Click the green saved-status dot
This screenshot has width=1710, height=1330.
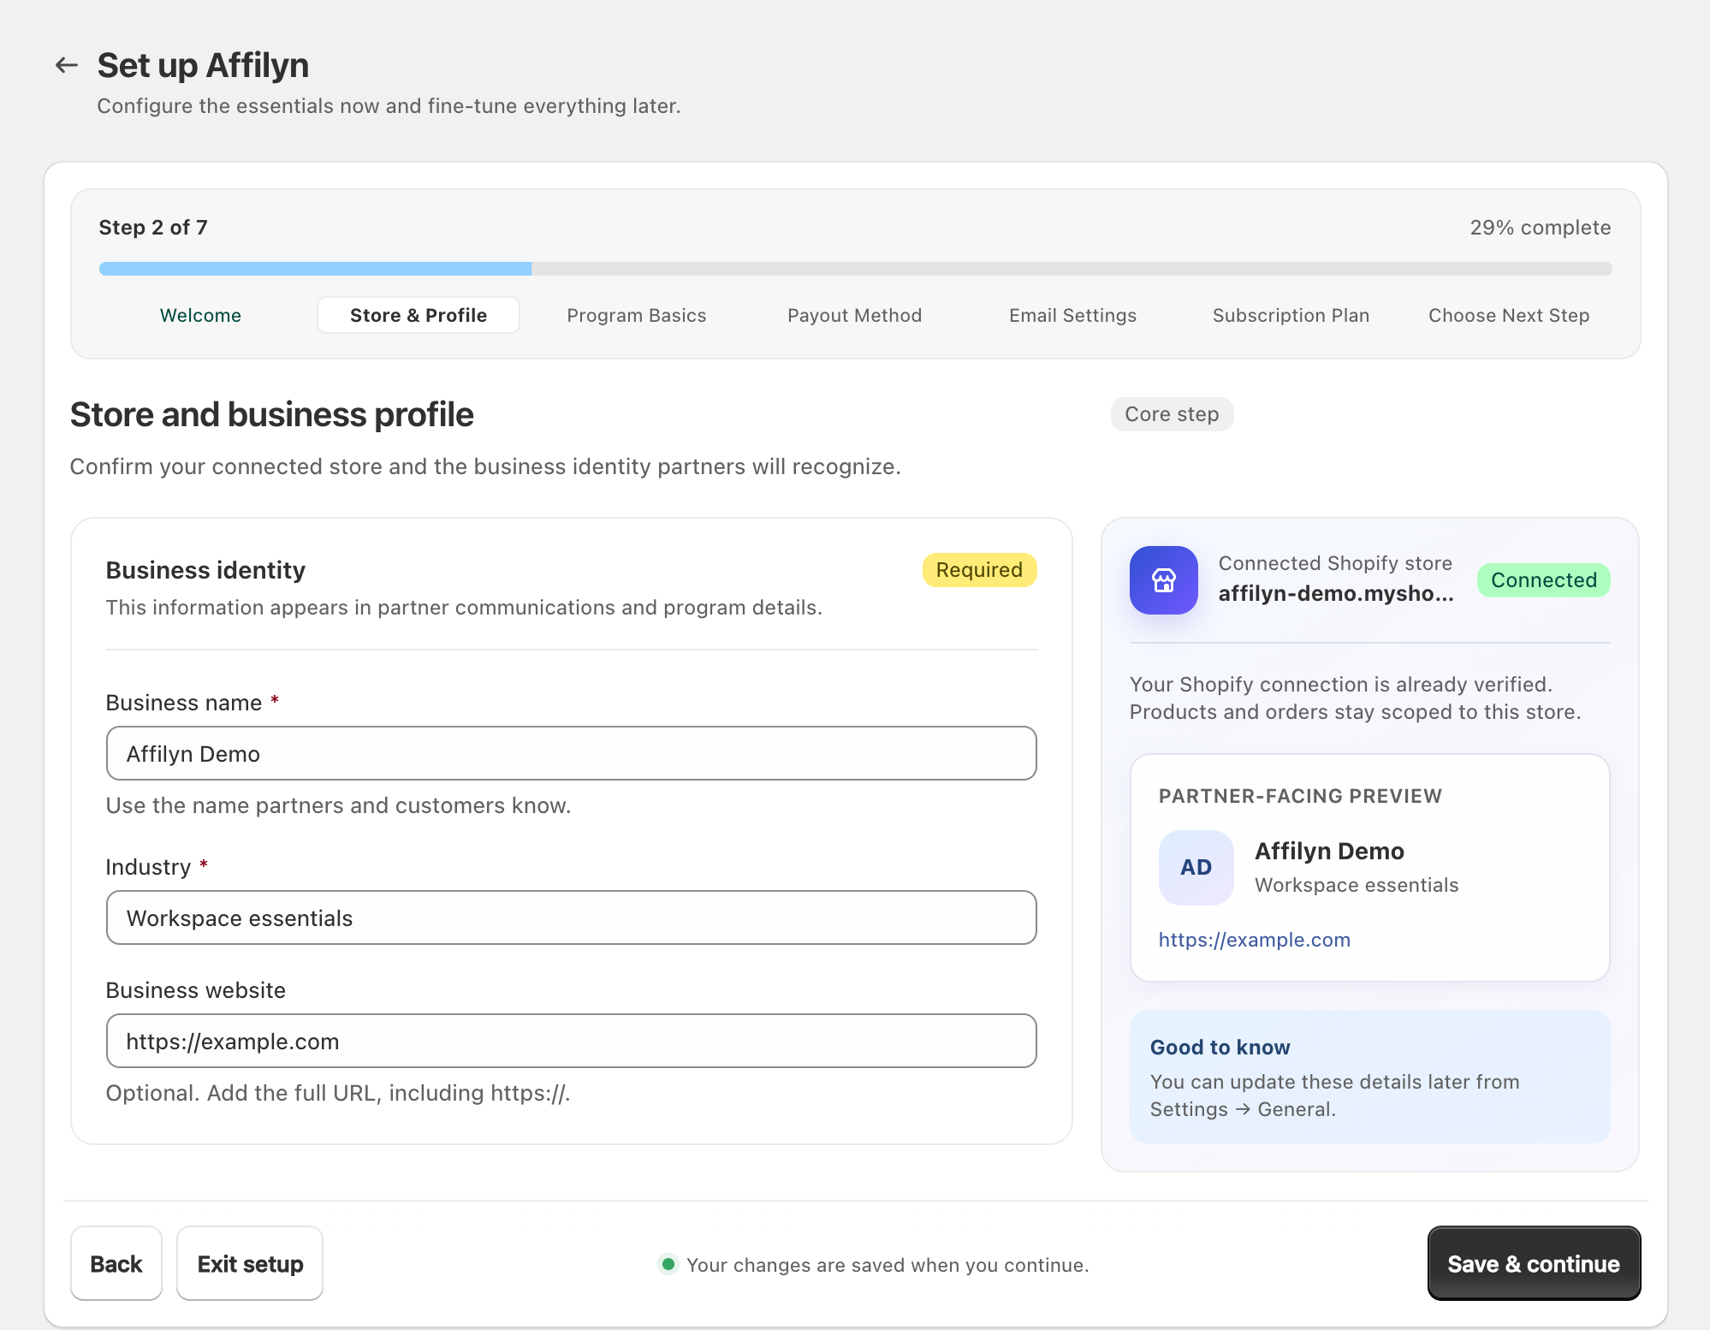coord(668,1264)
